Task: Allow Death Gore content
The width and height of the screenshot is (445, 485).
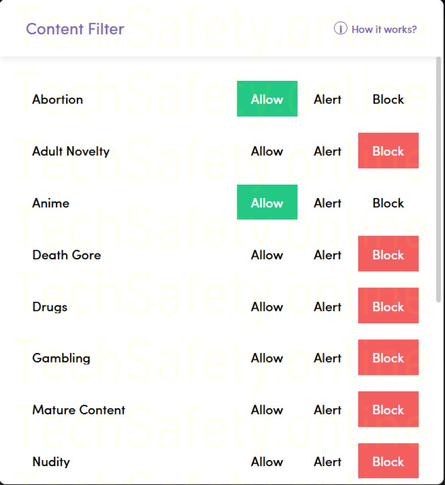Action: [267, 255]
